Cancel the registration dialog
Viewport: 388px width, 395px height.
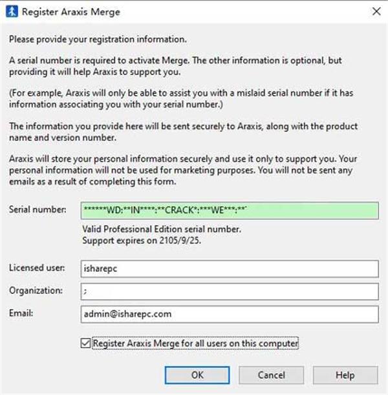(x=271, y=375)
